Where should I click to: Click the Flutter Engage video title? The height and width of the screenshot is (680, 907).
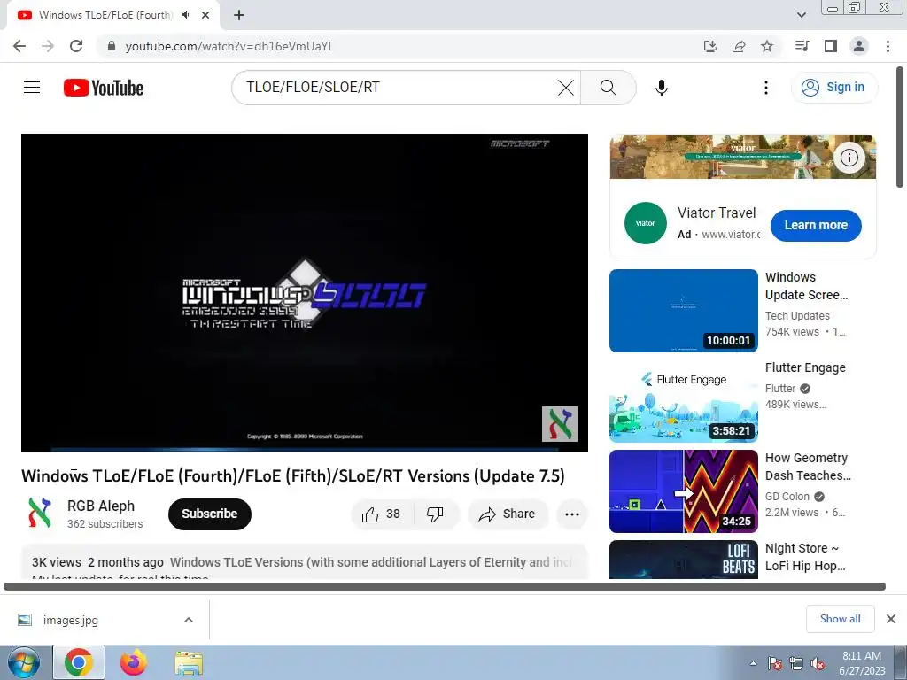[805, 367]
